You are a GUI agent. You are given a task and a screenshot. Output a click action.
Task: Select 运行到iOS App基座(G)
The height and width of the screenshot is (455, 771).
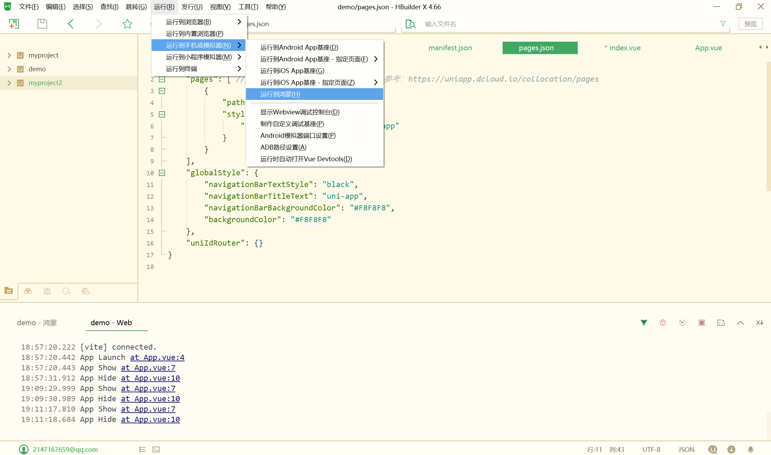315,71
